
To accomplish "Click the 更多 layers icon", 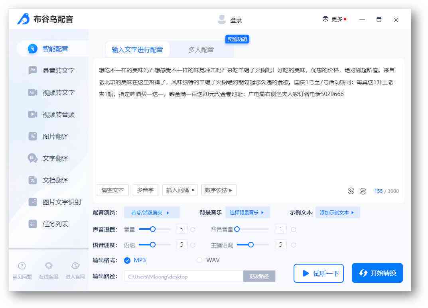I will point(325,19).
